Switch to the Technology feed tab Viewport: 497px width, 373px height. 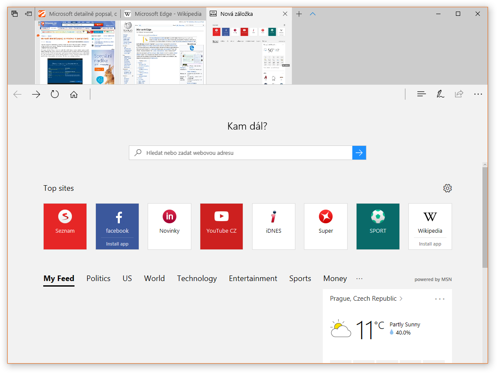click(197, 278)
